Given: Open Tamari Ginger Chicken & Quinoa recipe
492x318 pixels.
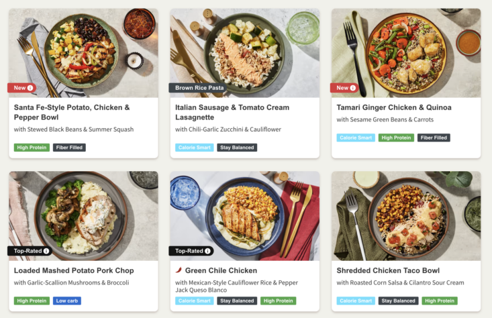Looking at the screenshot, I should tap(394, 107).
